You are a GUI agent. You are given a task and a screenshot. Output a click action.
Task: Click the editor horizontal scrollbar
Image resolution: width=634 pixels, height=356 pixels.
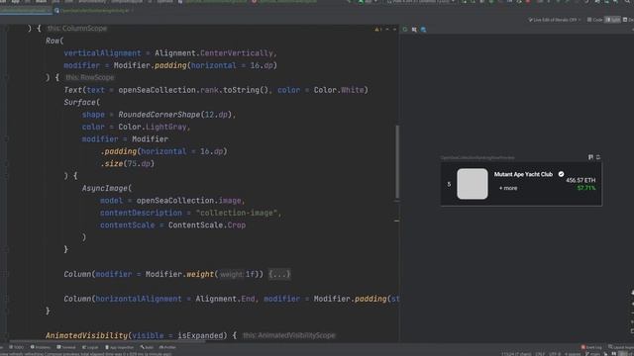tap(107, 341)
